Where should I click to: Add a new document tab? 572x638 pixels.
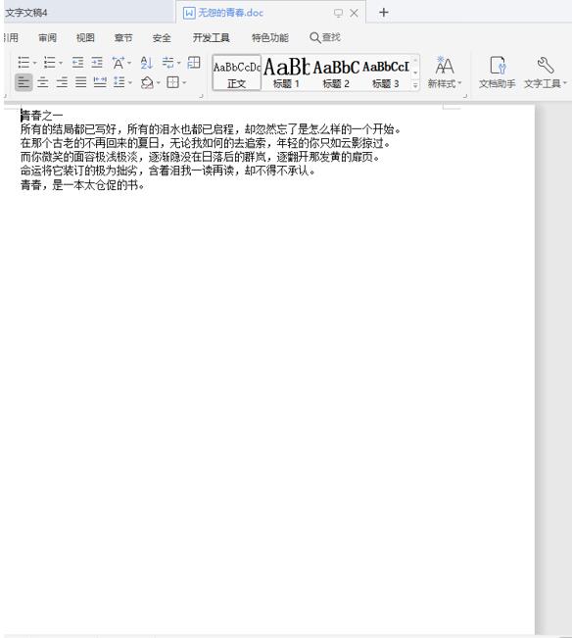[383, 13]
